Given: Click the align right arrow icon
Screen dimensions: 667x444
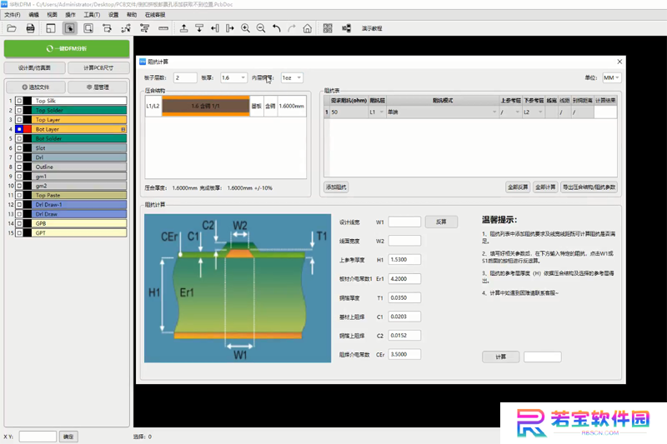Looking at the screenshot, I should click(x=230, y=28).
